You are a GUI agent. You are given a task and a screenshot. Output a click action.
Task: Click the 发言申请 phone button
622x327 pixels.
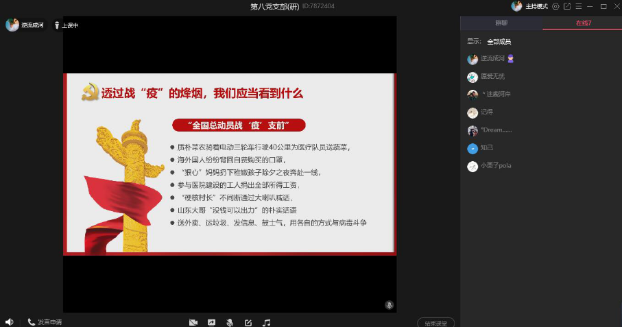pos(45,322)
